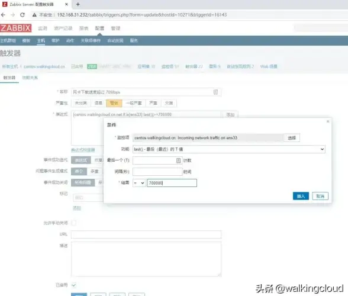Screen dimensions: 348x296
Task: Click the icon inside 最后一个 (T) field
Action: click(x=179, y=160)
